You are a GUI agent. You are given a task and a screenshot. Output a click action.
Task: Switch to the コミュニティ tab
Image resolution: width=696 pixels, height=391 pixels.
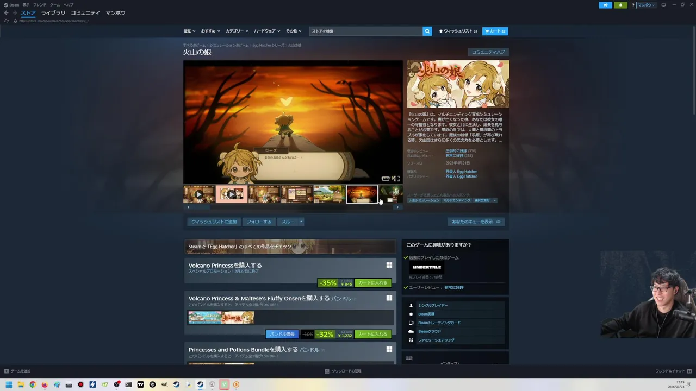coord(85,13)
